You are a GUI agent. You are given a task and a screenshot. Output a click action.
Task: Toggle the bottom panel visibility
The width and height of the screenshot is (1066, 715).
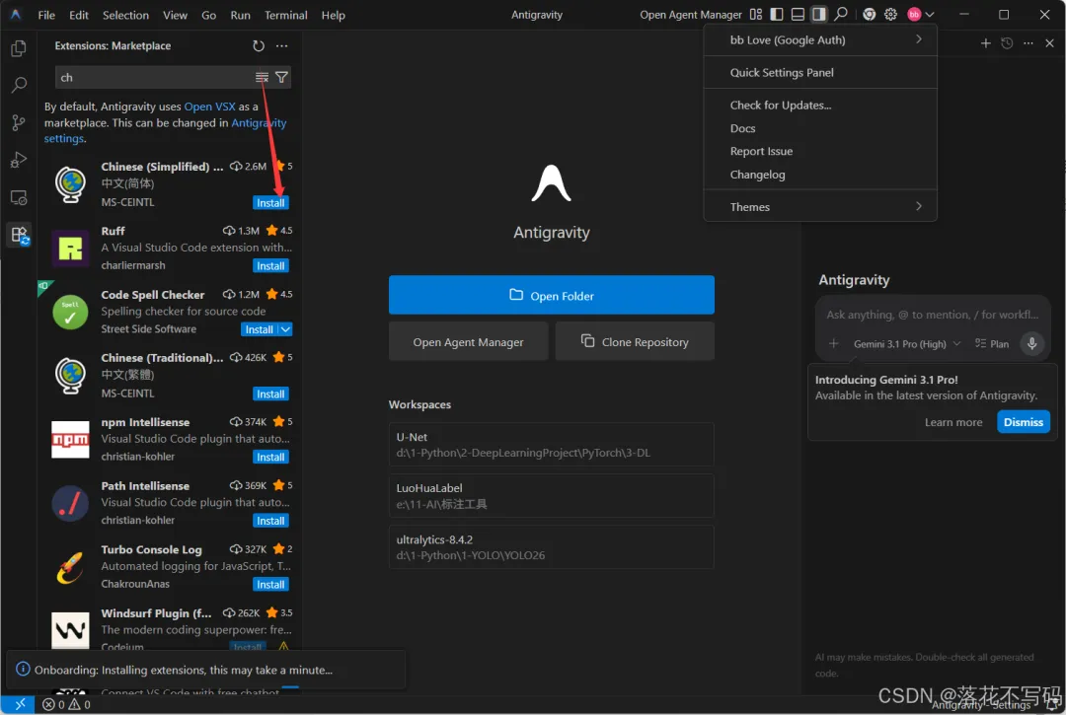click(798, 14)
